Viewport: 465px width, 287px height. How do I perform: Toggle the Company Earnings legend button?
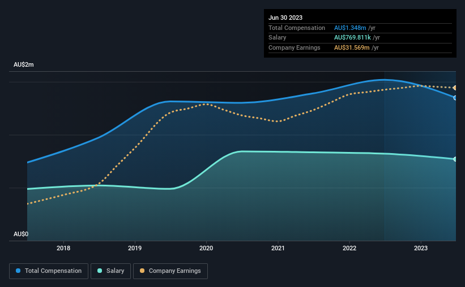coord(170,271)
